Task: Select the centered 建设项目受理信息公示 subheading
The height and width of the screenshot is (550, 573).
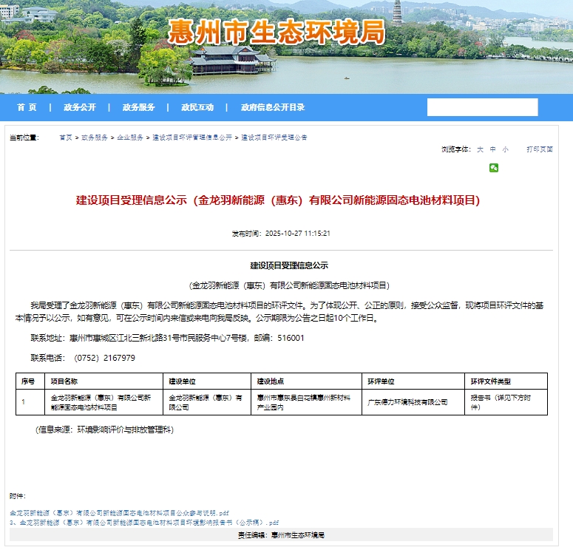Action: pos(289,265)
